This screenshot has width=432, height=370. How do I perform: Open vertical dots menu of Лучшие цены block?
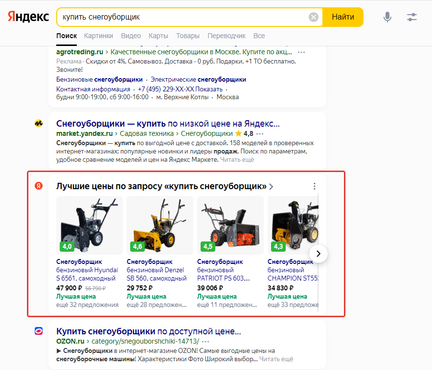pos(315,186)
